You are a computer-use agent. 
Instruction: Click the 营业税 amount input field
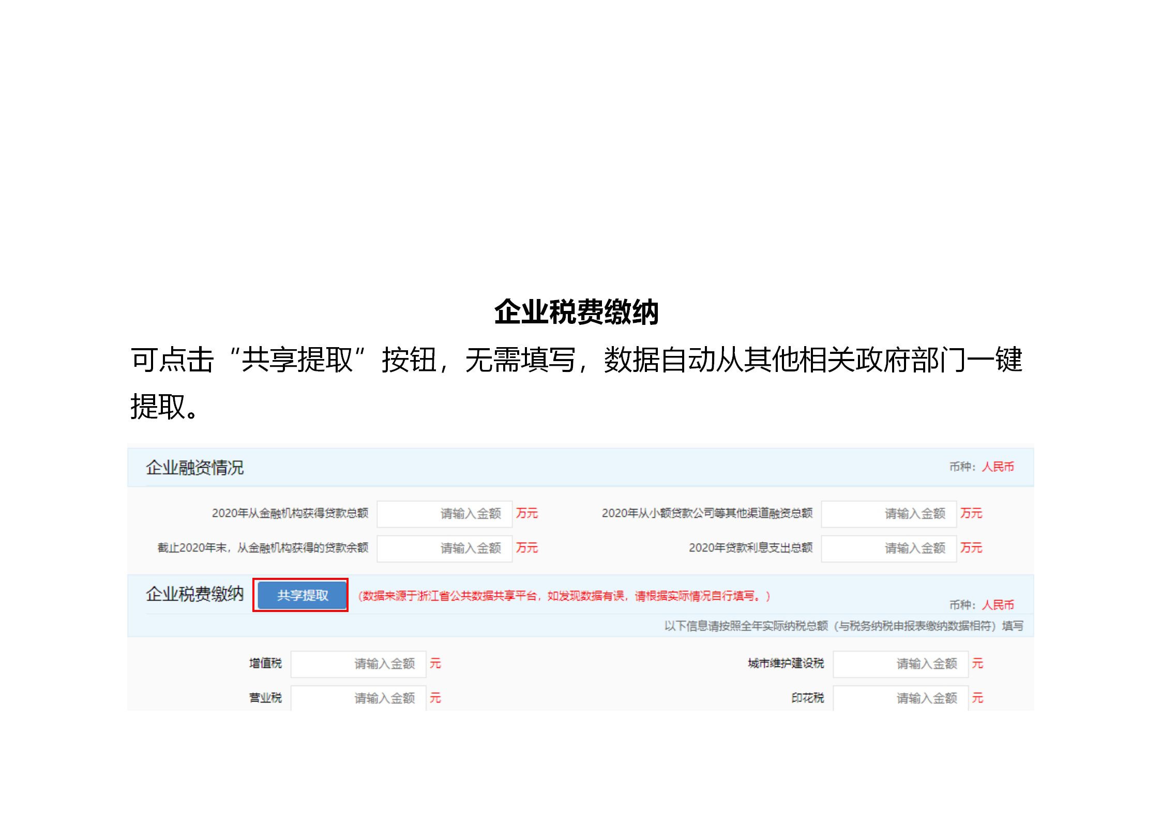pos(358,698)
